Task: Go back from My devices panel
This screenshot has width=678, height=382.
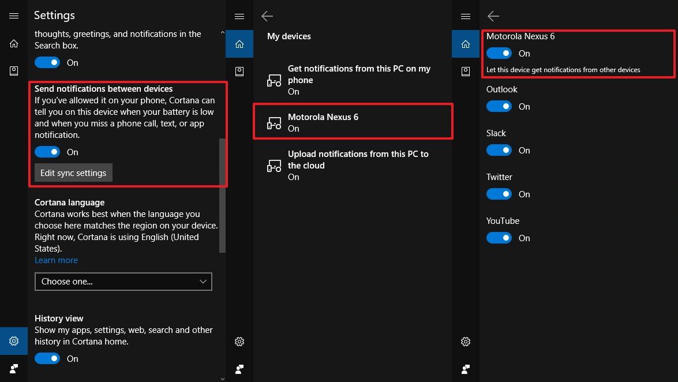Action: pyautogui.click(x=267, y=16)
